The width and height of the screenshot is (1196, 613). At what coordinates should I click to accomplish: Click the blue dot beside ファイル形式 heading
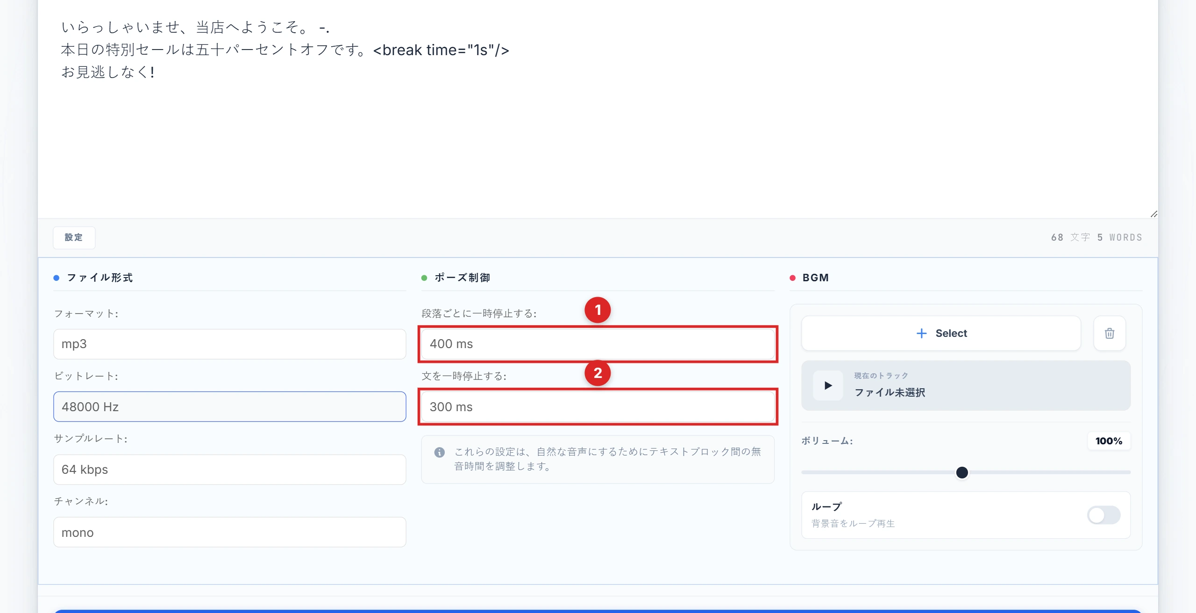click(x=57, y=277)
